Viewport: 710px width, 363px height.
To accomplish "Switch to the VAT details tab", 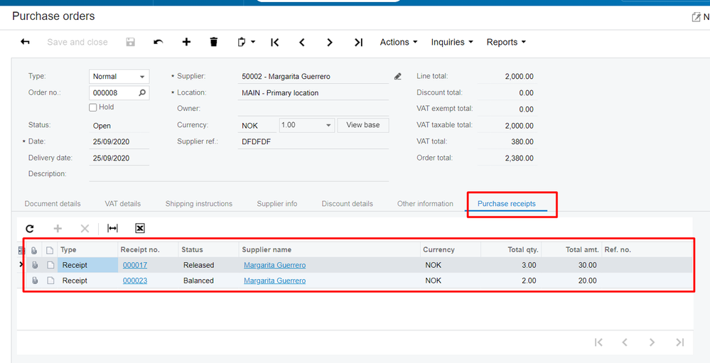I will (123, 204).
